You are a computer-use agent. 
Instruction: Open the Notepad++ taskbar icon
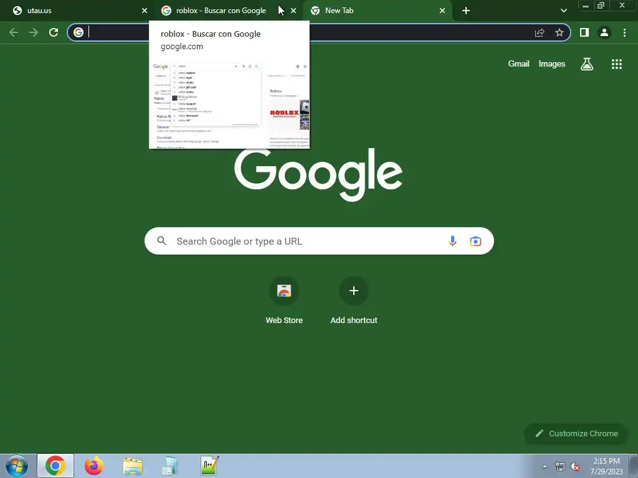click(x=210, y=466)
